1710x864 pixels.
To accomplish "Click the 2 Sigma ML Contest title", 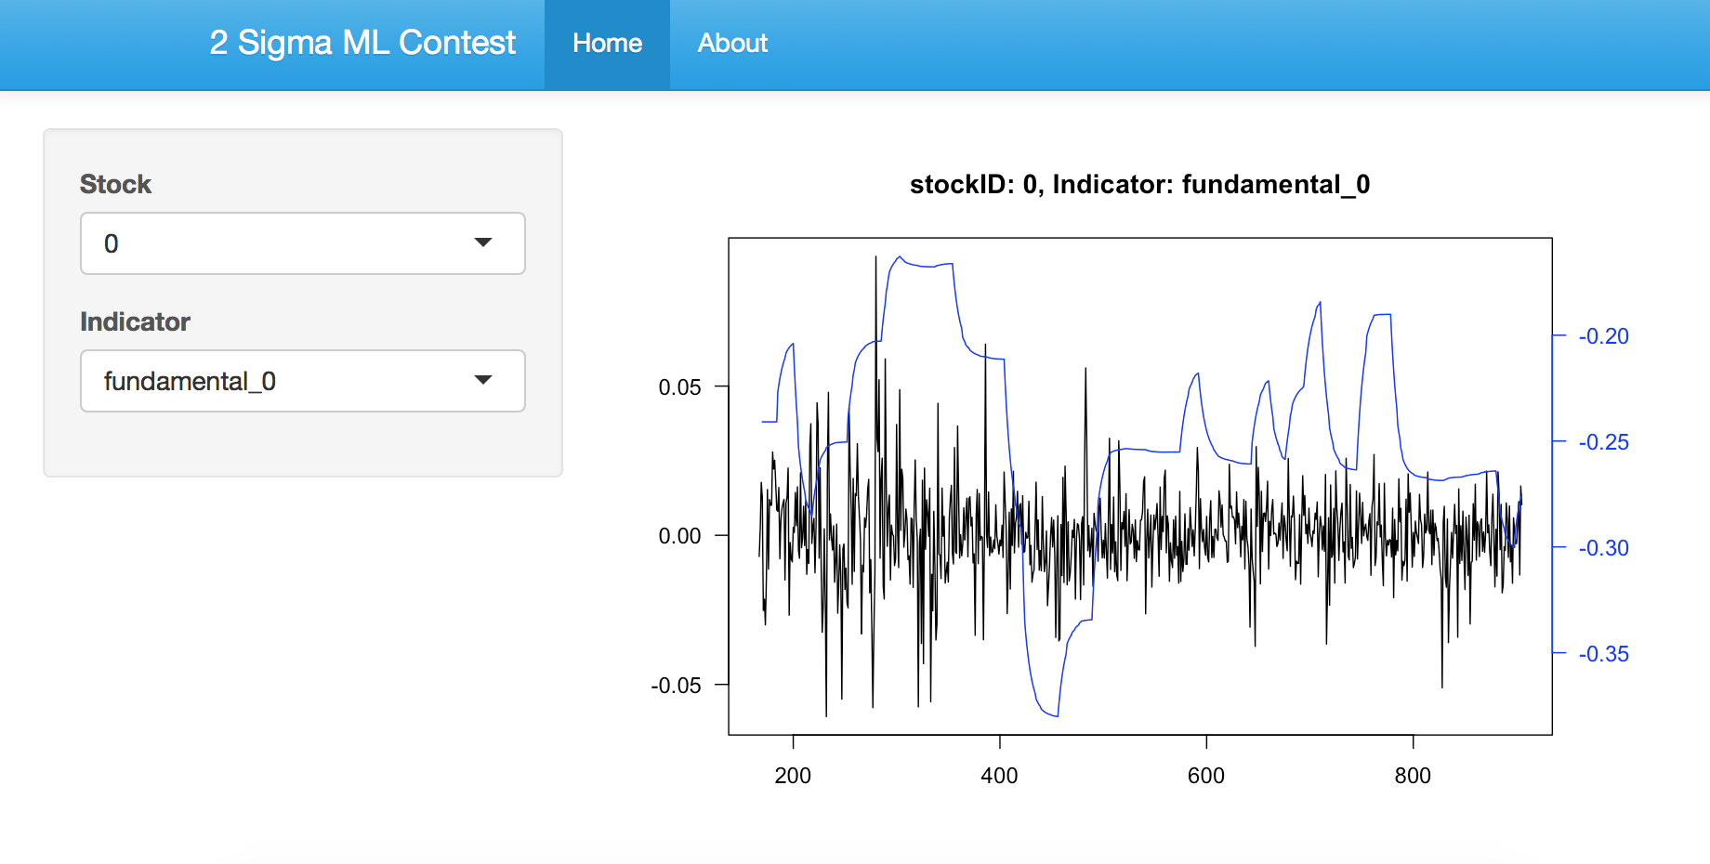I will point(362,43).
